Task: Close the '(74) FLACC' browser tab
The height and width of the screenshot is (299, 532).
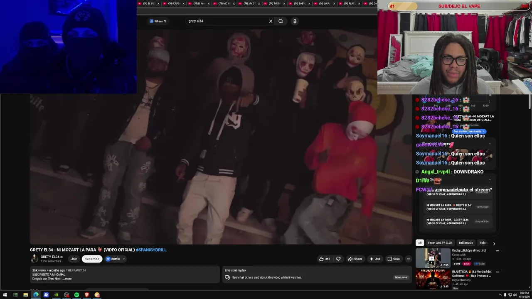Action: 359,3
